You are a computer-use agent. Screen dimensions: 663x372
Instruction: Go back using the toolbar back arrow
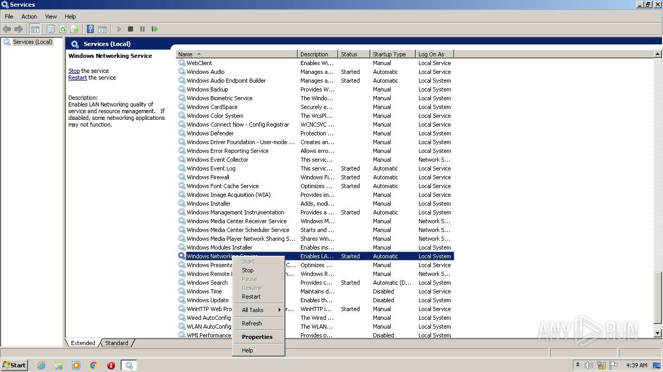(7, 29)
